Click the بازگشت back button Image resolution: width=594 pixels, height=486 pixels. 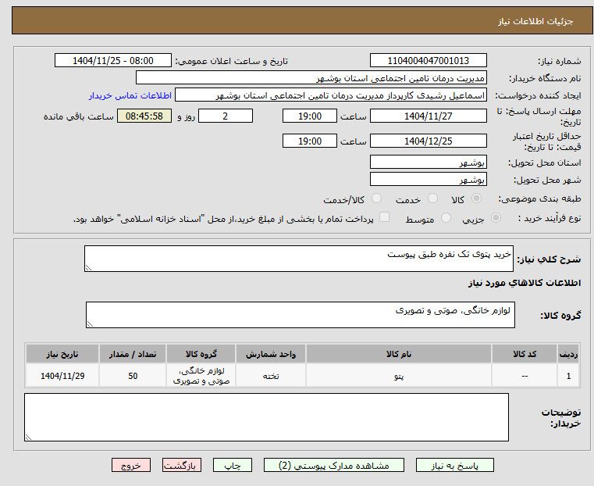click(x=182, y=465)
